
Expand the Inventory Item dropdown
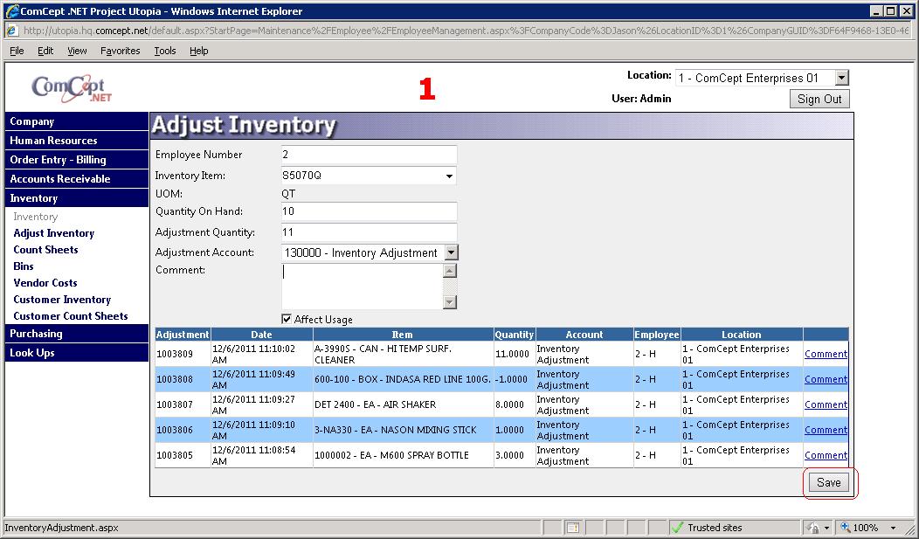coord(450,176)
